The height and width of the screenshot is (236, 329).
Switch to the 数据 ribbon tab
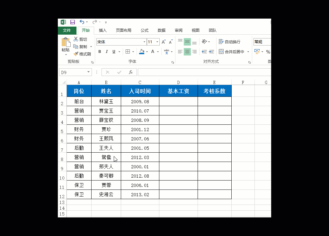162,30
